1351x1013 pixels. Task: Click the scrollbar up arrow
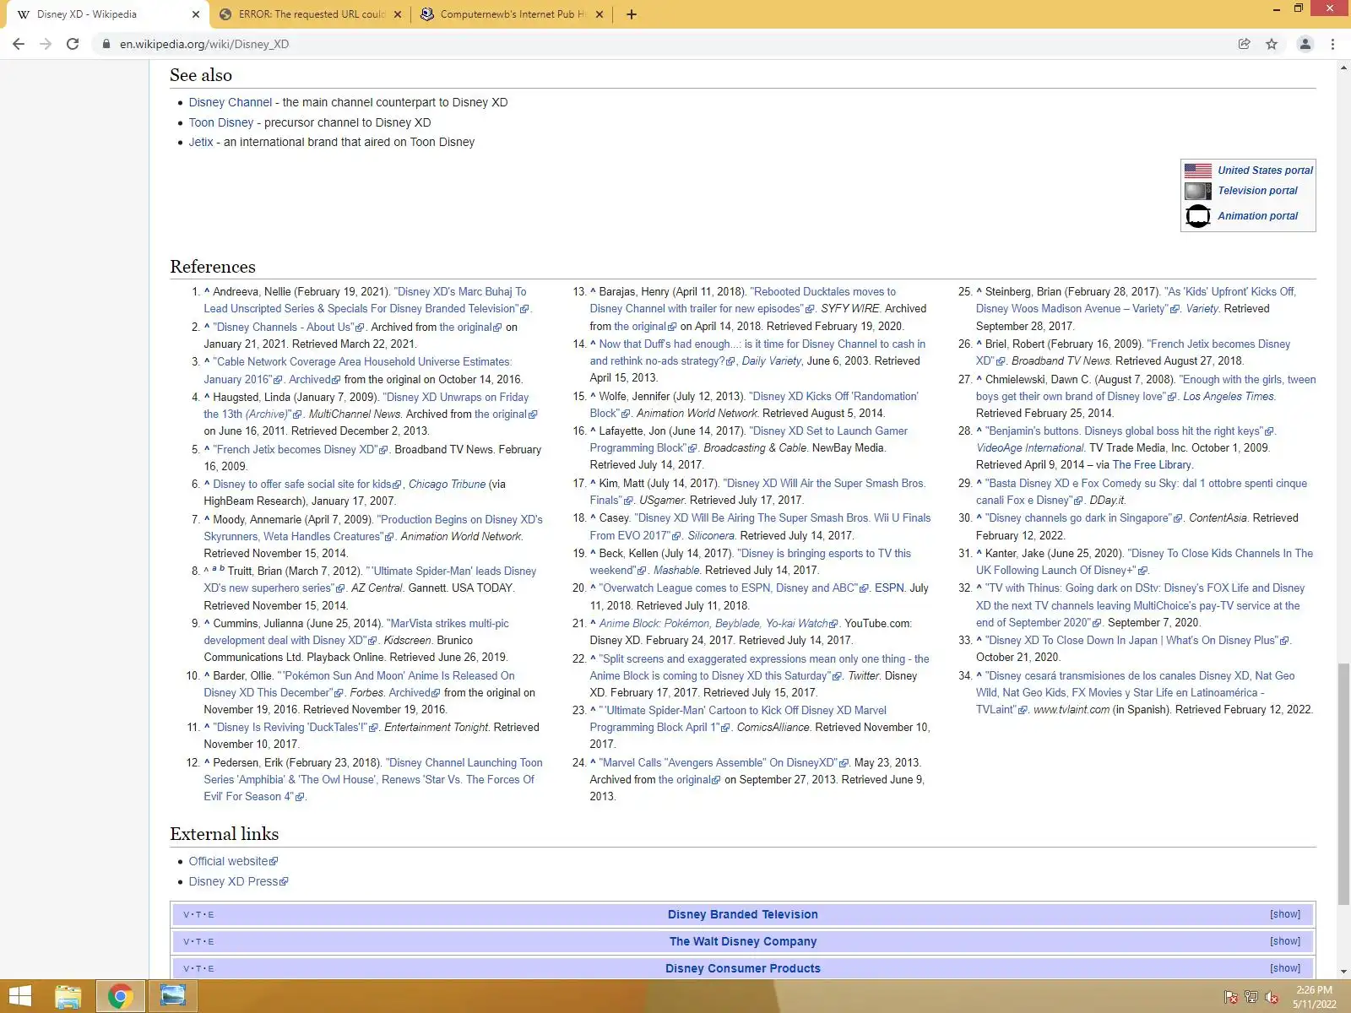[1343, 68]
